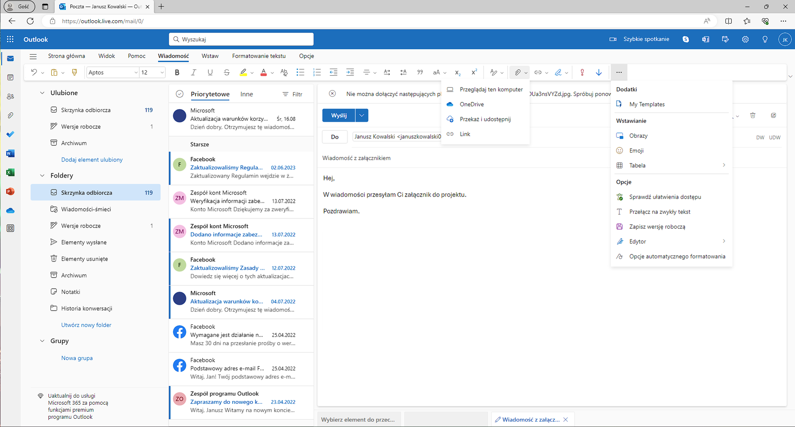Select My Templates add-in
Screen dimensions: 795x427
[x=672, y=104]
